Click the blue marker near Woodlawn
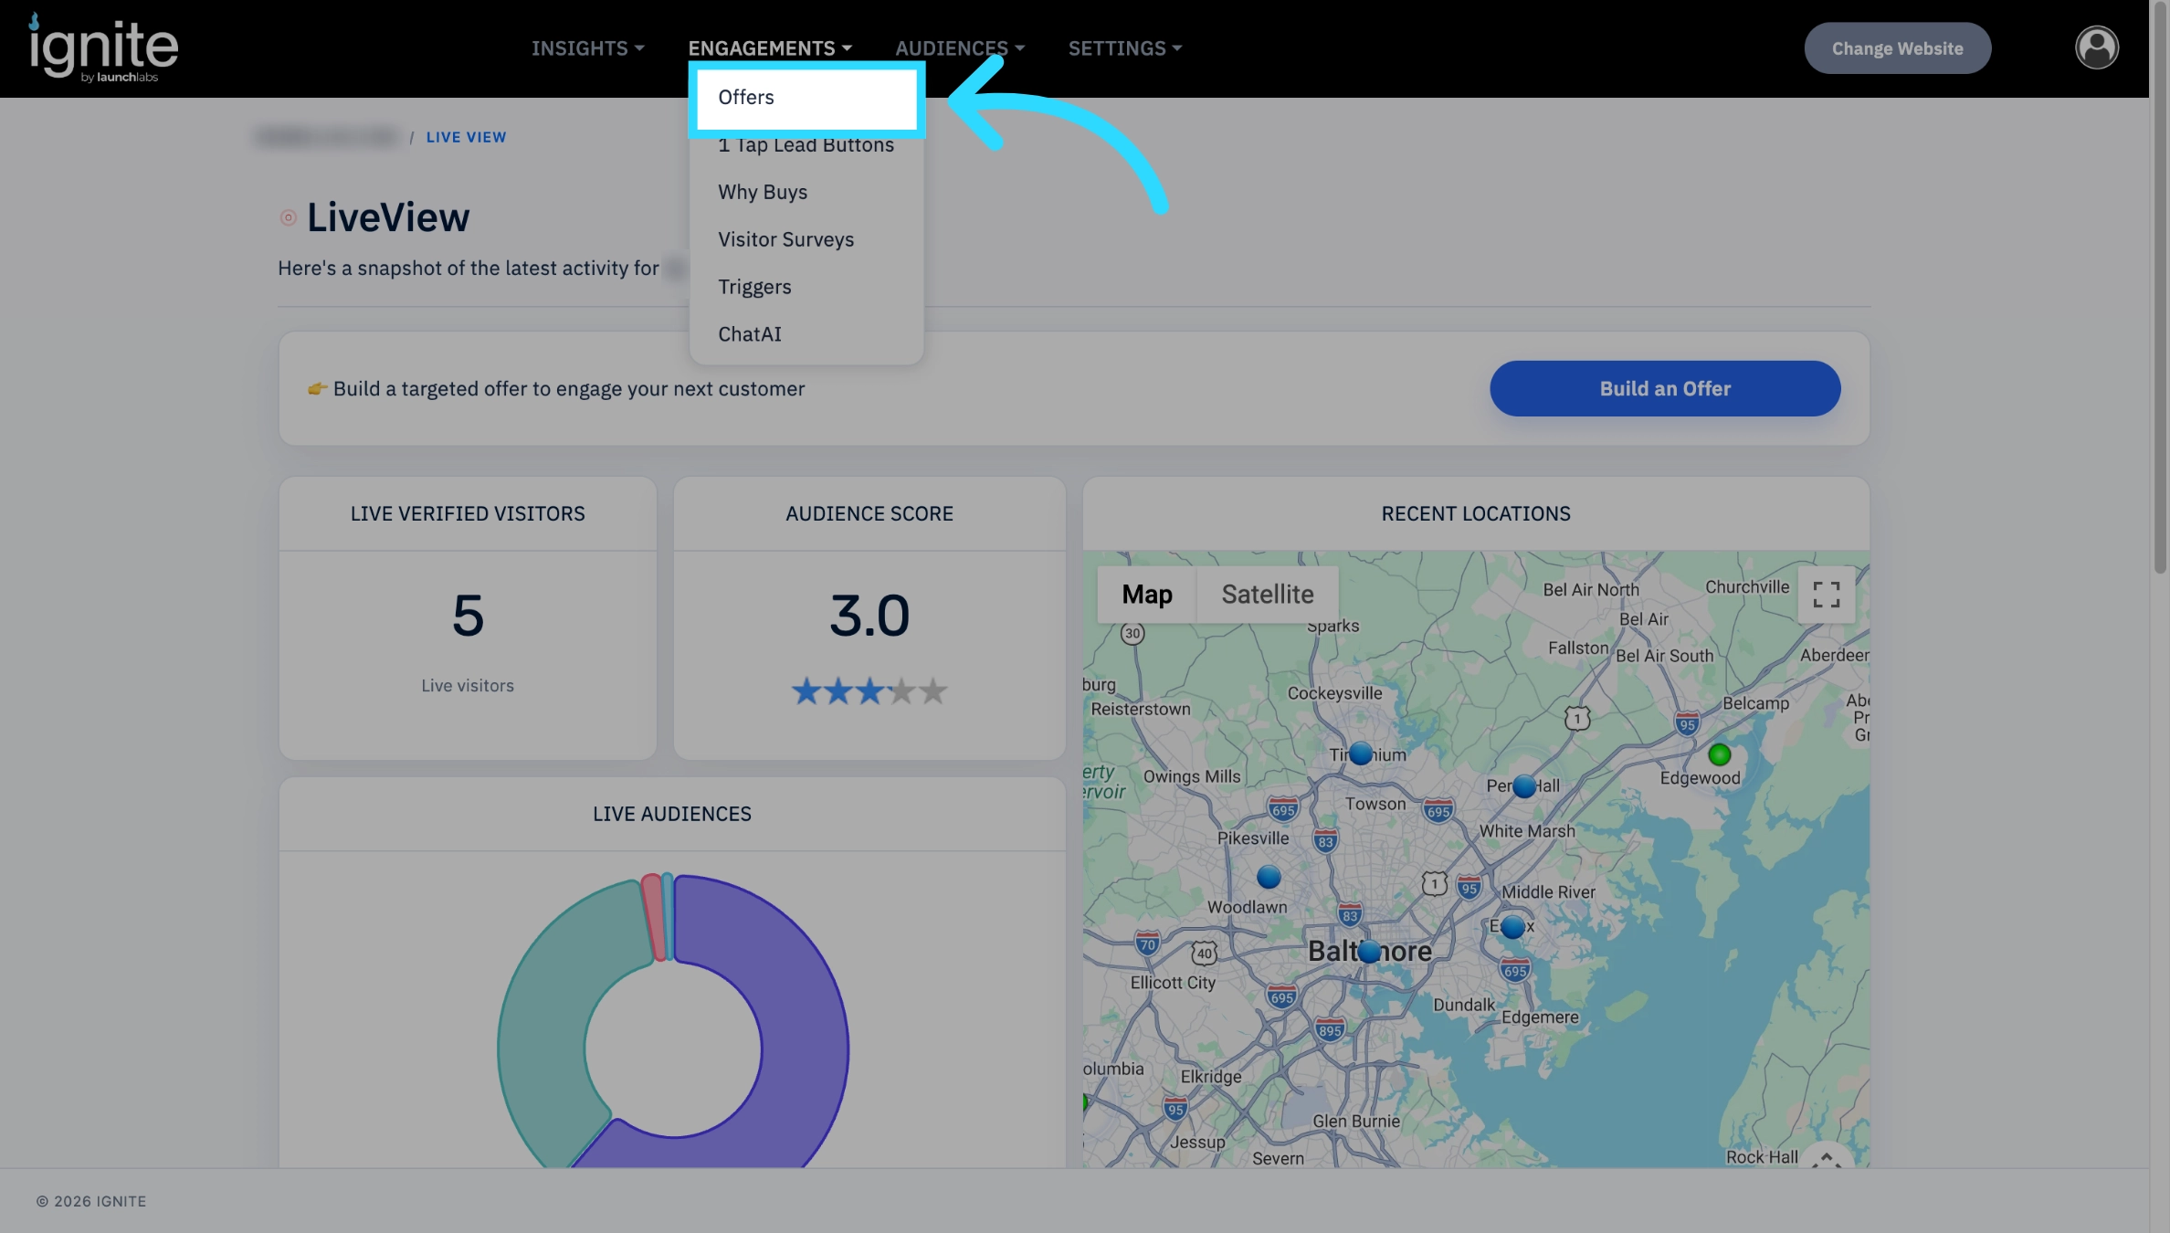The height and width of the screenshot is (1233, 2170). pos(1269,877)
